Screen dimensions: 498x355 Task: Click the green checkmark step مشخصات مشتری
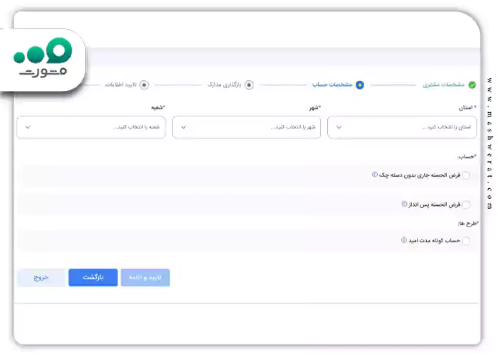point(472,85)
